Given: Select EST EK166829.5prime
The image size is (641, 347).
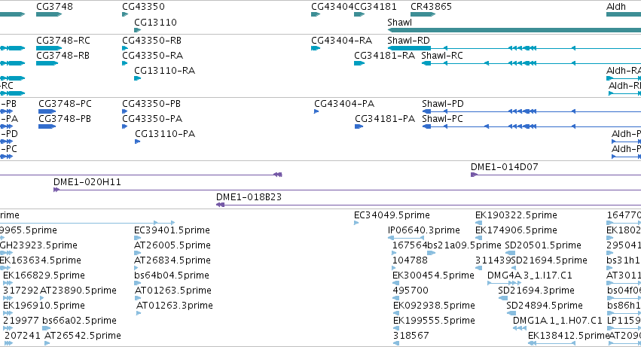Looking at the screenshot, I should point(44,276).
